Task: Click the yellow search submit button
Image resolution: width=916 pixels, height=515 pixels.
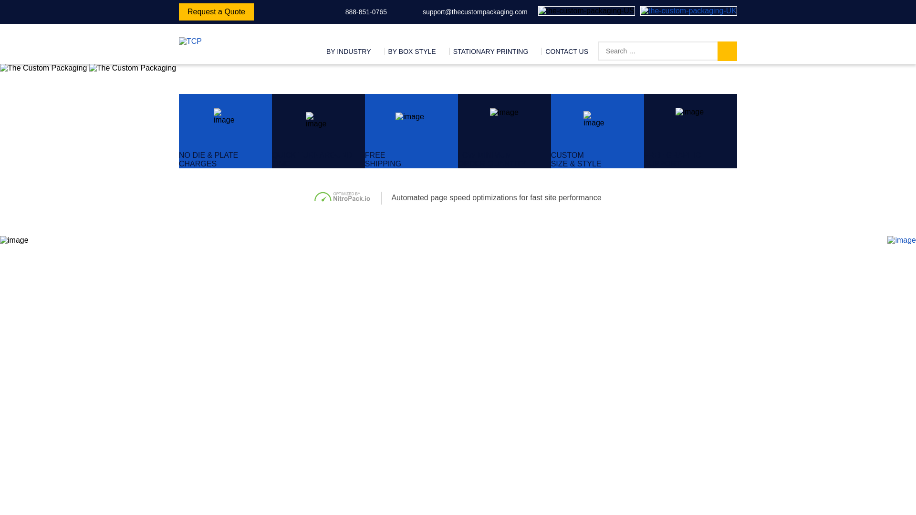Action: [x=727, y=51]
